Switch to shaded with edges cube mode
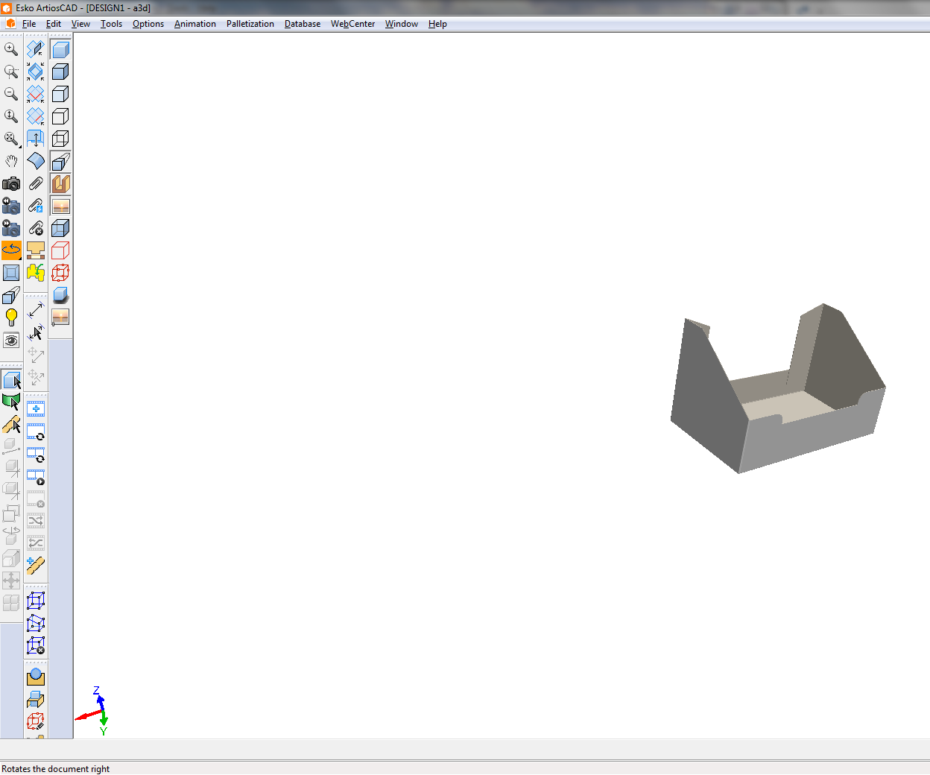Viewport: 930px width, 775px height. coord(61,72)
